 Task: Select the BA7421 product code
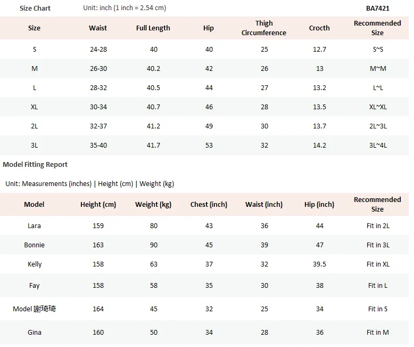coord(378,8)
